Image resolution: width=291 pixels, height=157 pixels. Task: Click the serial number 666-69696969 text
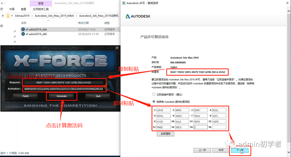pyautogui.click(x=178, y=62)
